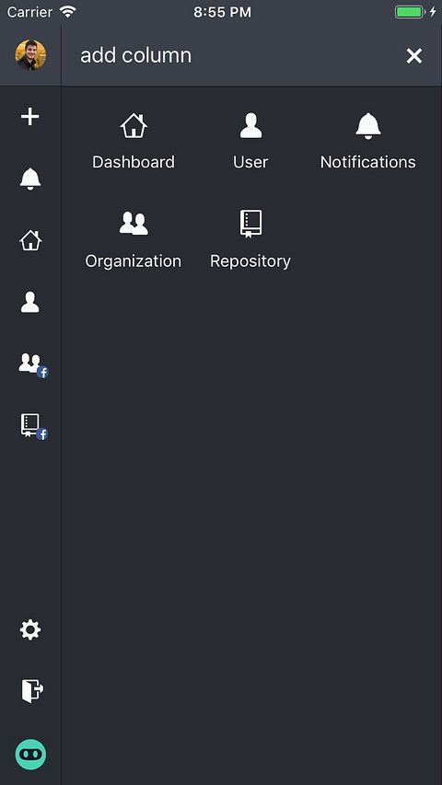Open the sidebar organization icon with Facebook badge

tap(33, 365)
